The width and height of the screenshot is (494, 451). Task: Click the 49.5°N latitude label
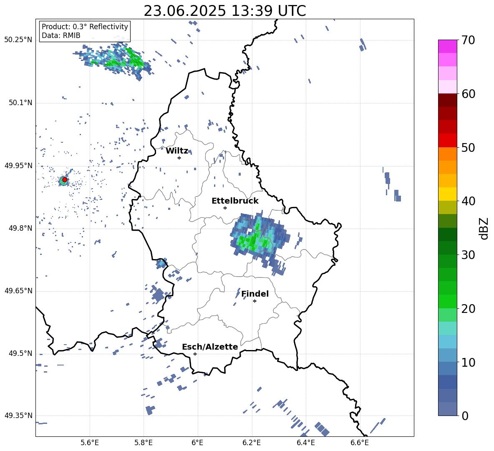(20, 353)
